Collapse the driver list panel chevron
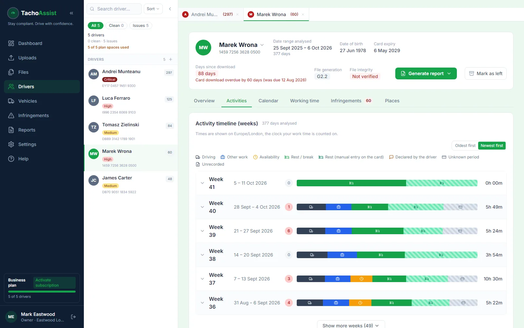 [170, 9]
